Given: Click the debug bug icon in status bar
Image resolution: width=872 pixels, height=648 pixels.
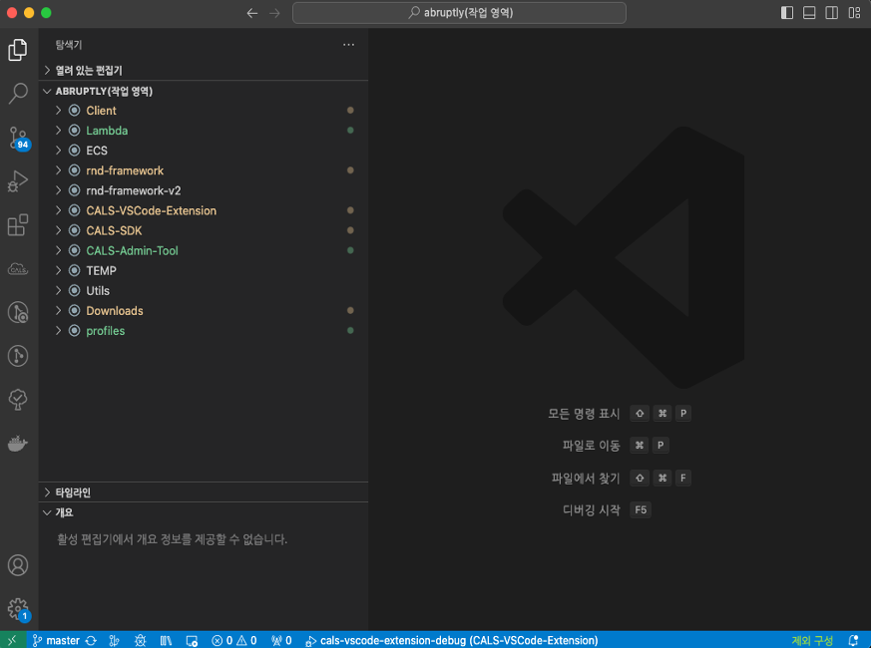Looking at the screenshot, I should (140, 640).
